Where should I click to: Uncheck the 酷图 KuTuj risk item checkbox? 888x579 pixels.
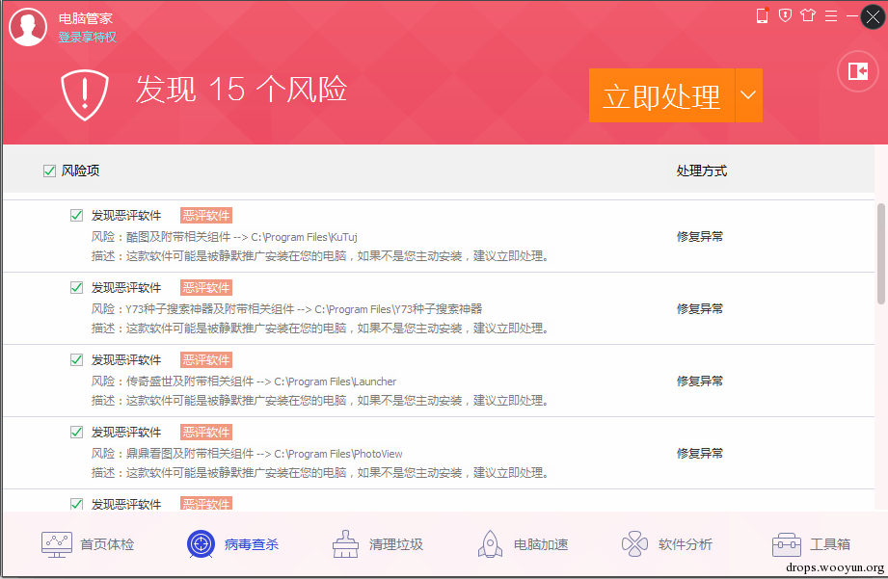76,216
